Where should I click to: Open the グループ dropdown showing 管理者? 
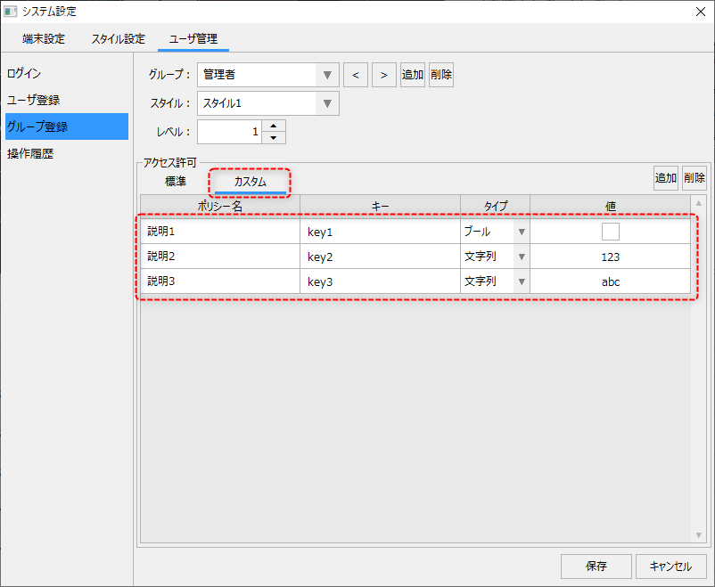(x=327, y=75)
